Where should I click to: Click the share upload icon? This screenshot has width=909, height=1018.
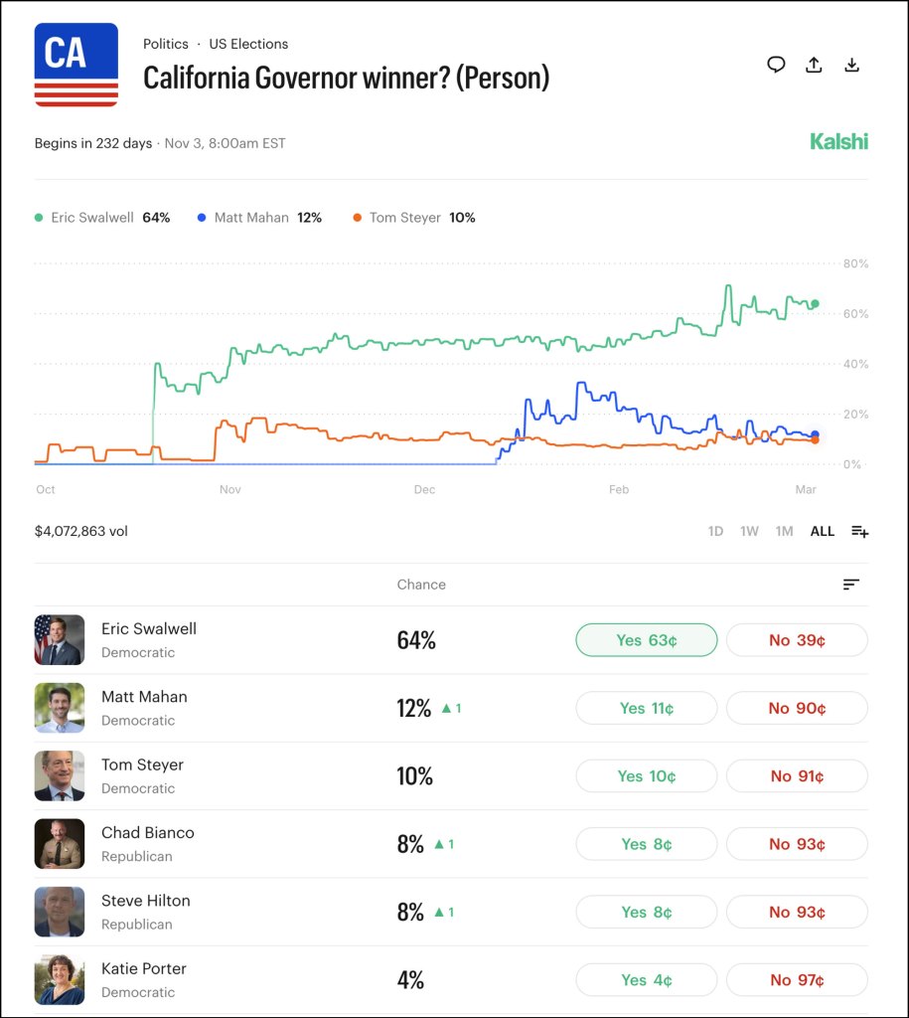click(x=814, y=65)
